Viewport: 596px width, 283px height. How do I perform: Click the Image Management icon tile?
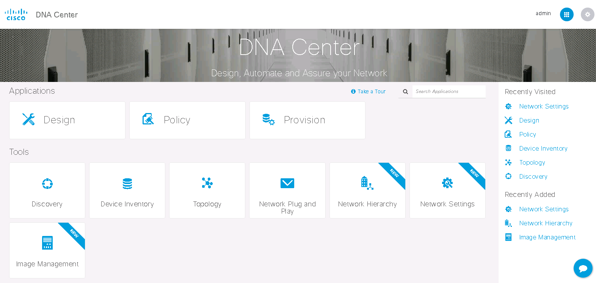[47, 243]
